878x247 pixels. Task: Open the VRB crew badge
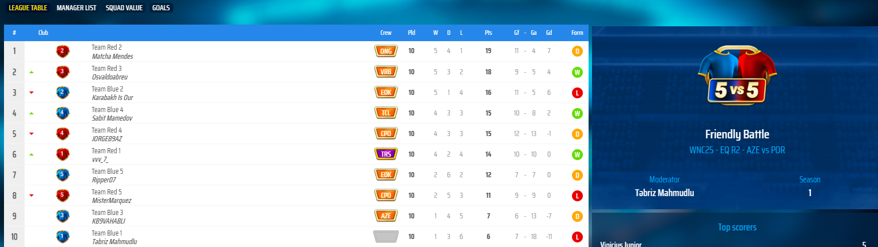(386, 72)
